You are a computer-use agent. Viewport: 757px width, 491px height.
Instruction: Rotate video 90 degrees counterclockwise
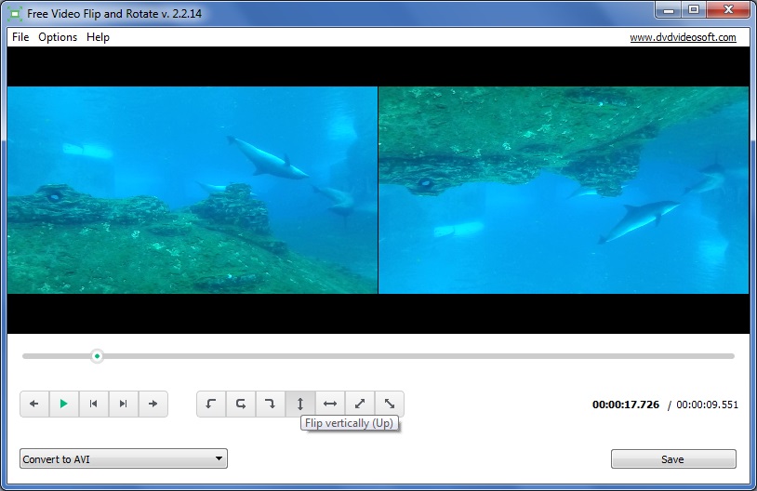211,404
